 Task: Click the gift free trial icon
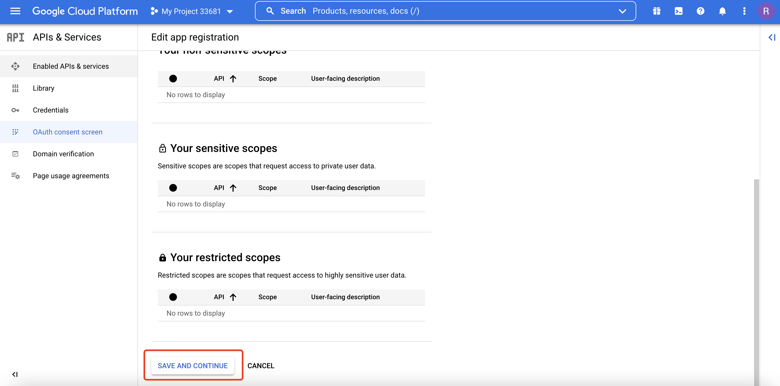coord(656,11)
